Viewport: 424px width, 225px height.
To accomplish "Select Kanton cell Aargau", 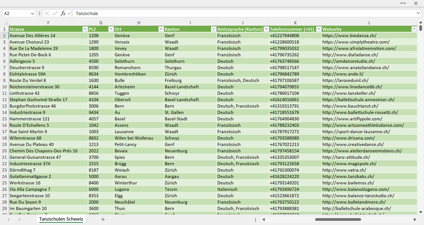I will (x=190, y=177).
